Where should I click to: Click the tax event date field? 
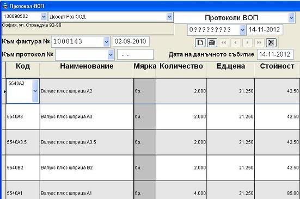point(275,54)
